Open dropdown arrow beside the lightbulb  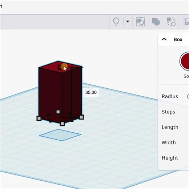click(x=128, y=21)
